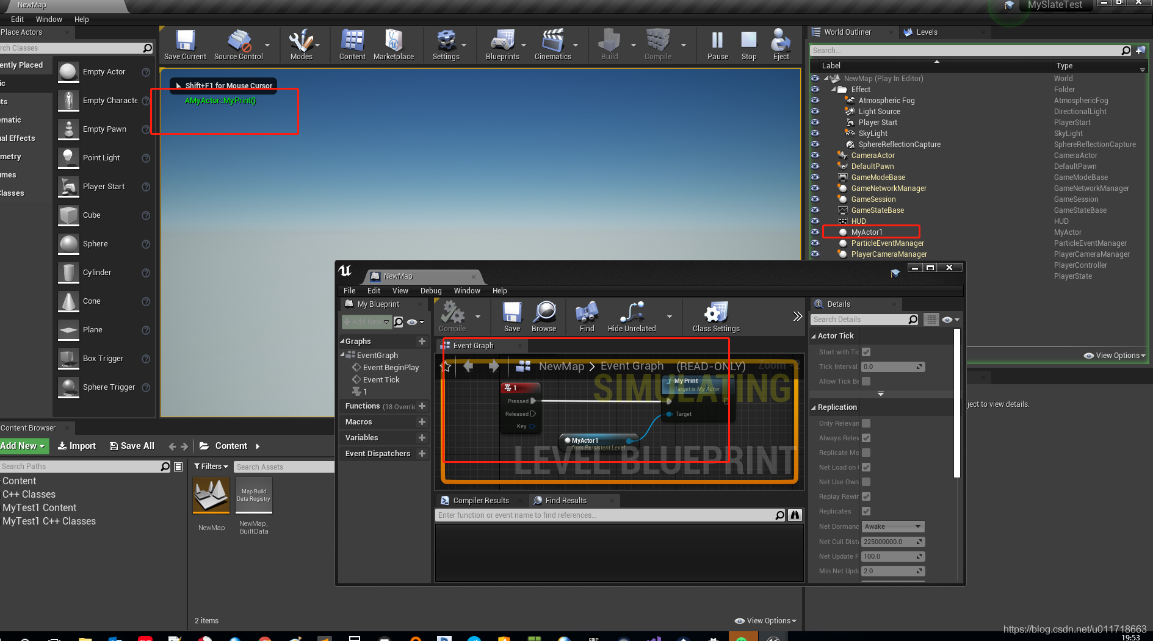The width and height of the screenshot is (1153, 641).
Task: Click the Blueprints toolbar icon
Action: (502, 45)
